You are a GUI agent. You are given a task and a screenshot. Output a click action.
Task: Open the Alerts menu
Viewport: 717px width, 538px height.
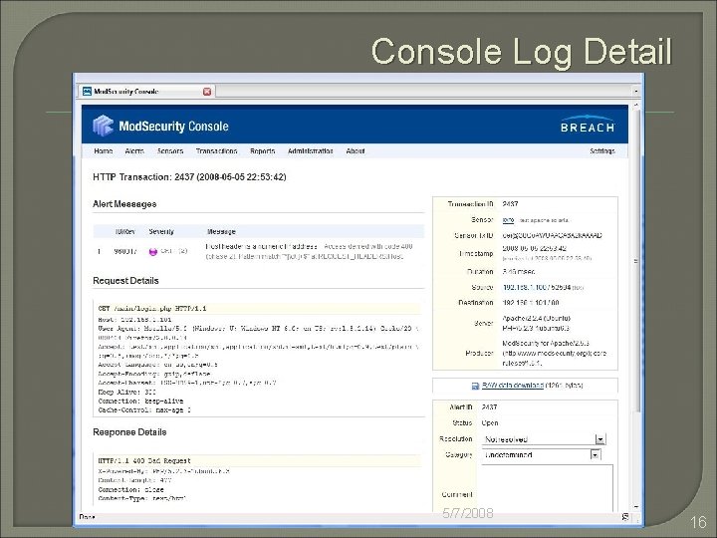(x=134, y=151)
